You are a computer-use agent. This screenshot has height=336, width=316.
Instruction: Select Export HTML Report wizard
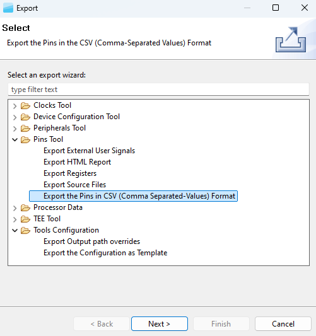(x=77, y=162)
